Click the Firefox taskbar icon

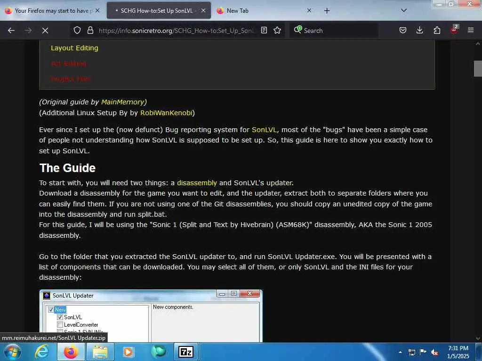tap(71, 352)
